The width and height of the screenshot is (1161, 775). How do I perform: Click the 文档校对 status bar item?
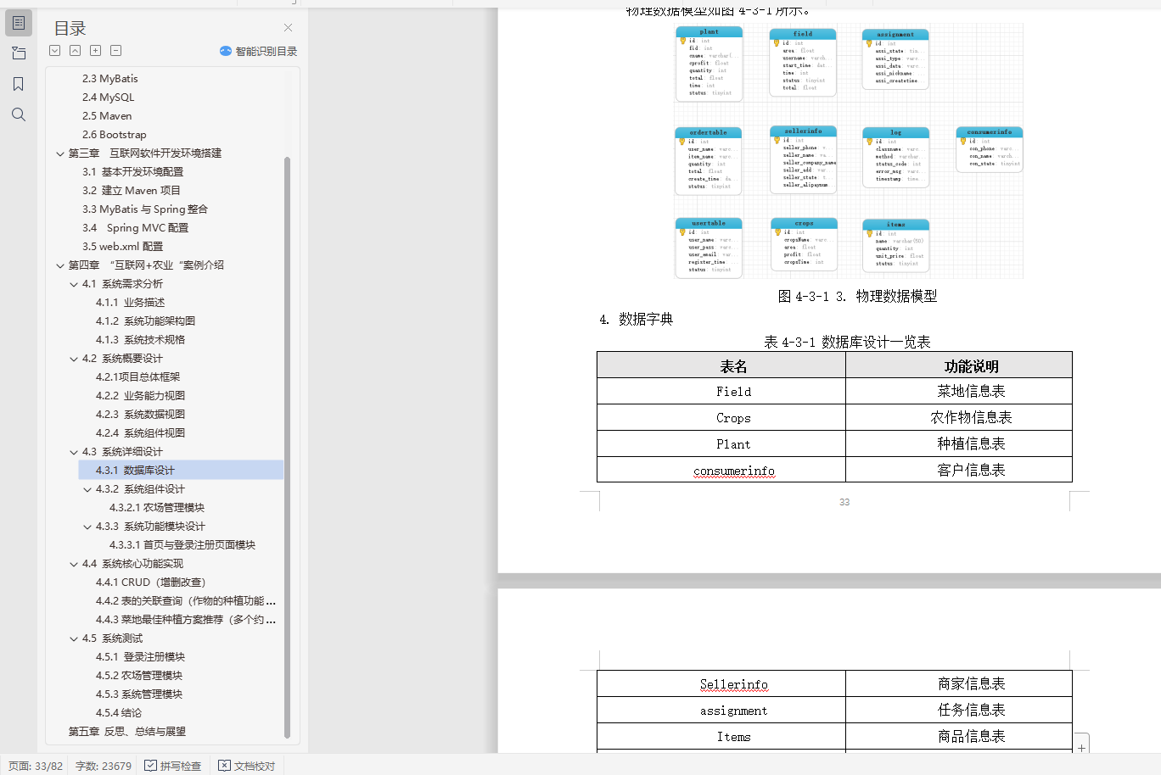click(x=247, y=766)
